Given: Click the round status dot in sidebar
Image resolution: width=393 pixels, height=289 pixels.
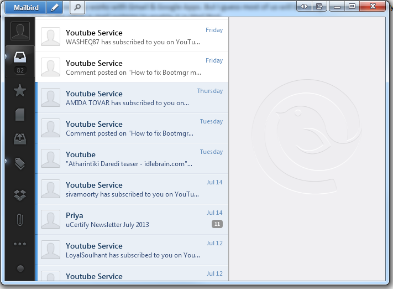Looking at the screenshot, I should 20,269.
